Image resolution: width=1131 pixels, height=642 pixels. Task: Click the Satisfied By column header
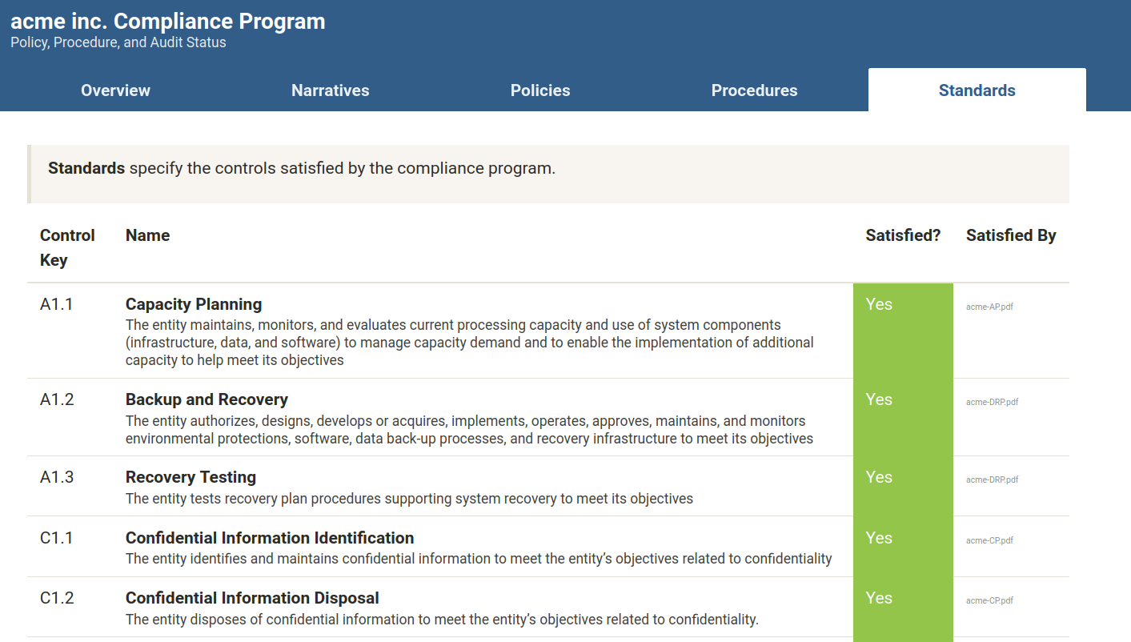(x=1011, y=235)
